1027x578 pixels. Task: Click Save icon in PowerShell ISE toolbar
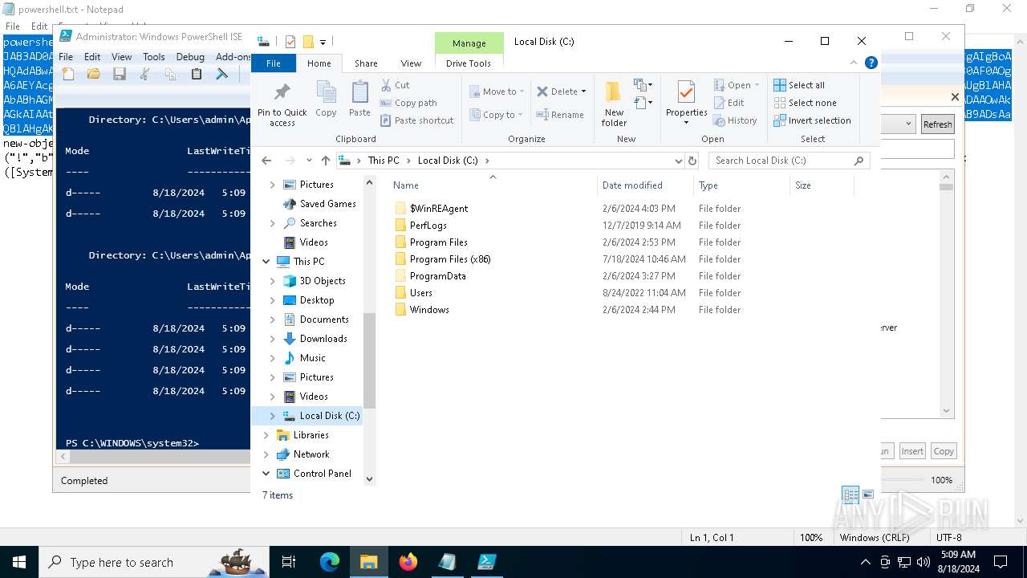(x=120, y=74)
